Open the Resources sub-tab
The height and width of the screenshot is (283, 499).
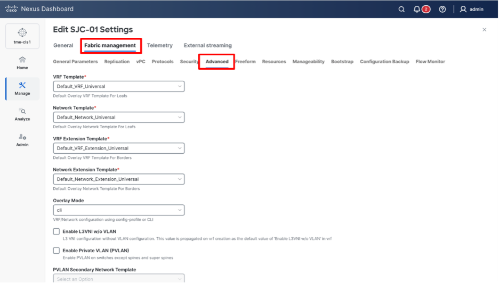(x=273, y=62)
